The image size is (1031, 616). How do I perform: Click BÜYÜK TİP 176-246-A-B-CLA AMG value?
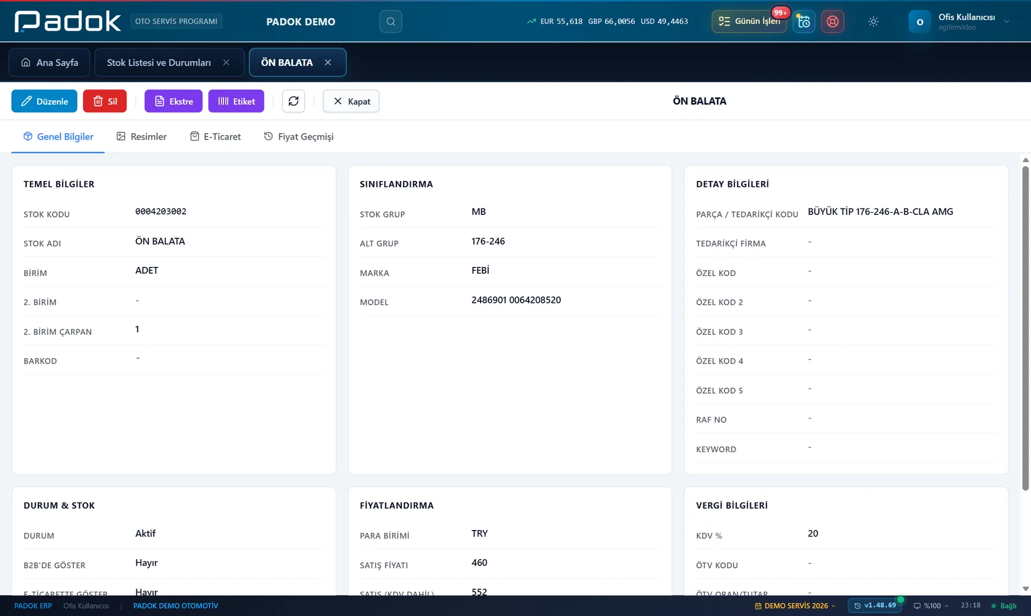[880, 212]
